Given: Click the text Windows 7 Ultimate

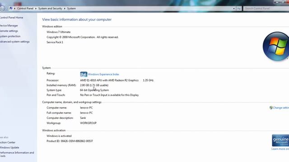Looking at the screenshot, I should 58,32.
